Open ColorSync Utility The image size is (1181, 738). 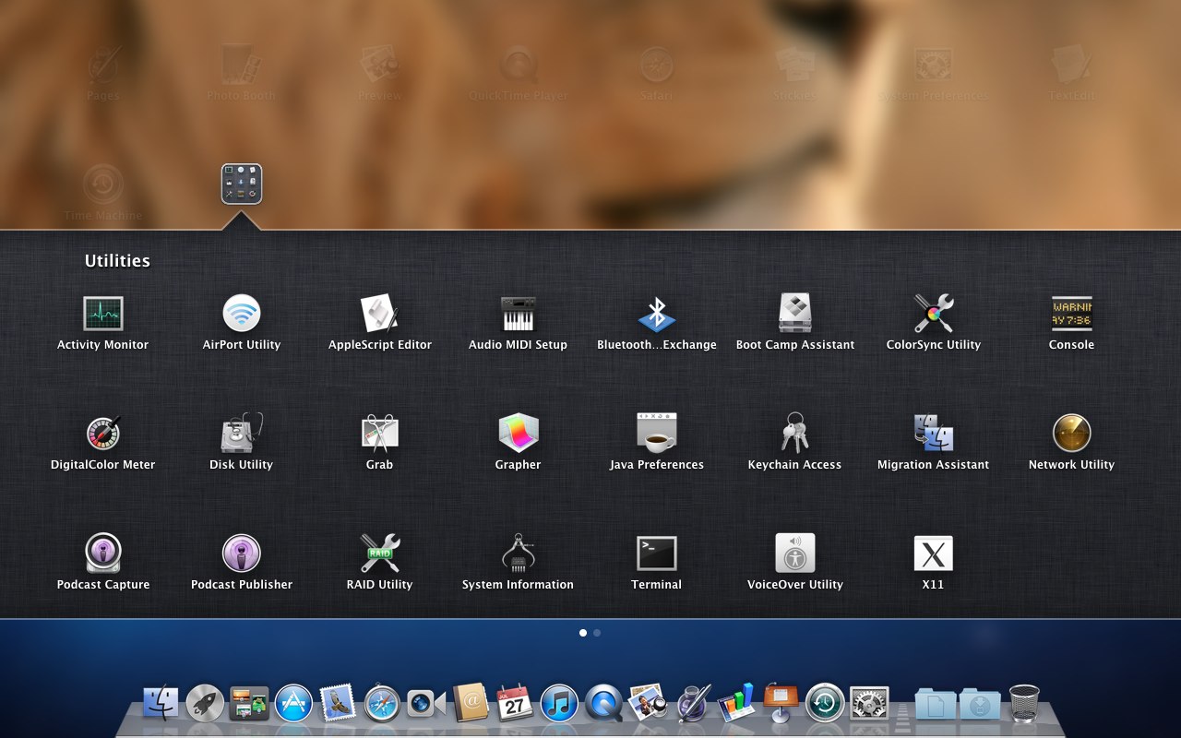point(934,314)
